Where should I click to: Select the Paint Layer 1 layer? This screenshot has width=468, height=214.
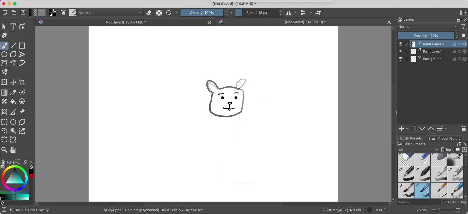click(433, 51)
